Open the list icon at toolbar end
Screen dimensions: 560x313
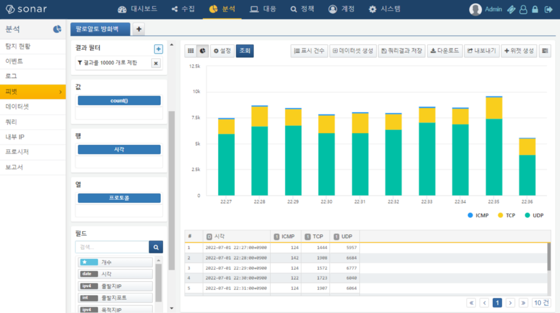pyautogui.click(x=545, y=51)
